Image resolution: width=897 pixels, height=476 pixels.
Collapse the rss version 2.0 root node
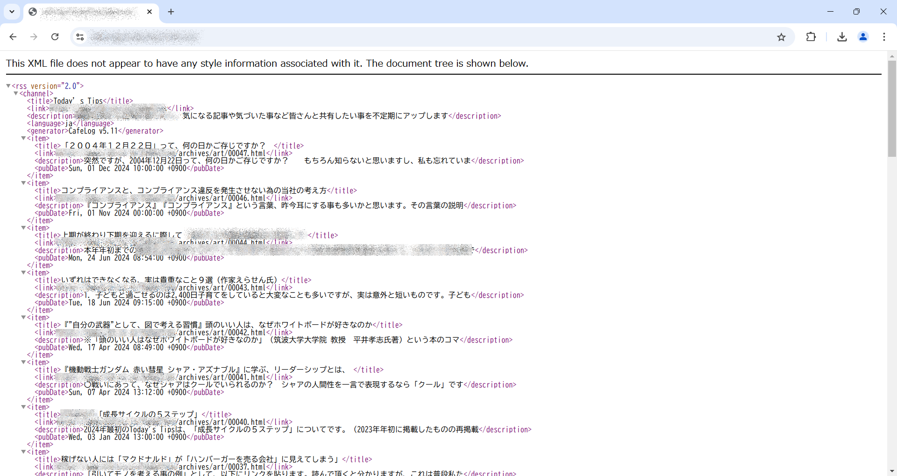8,86
